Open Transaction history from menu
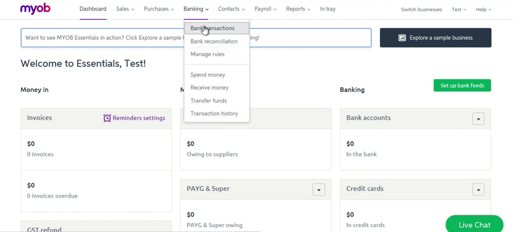513x232 pixels. (216, 114)
